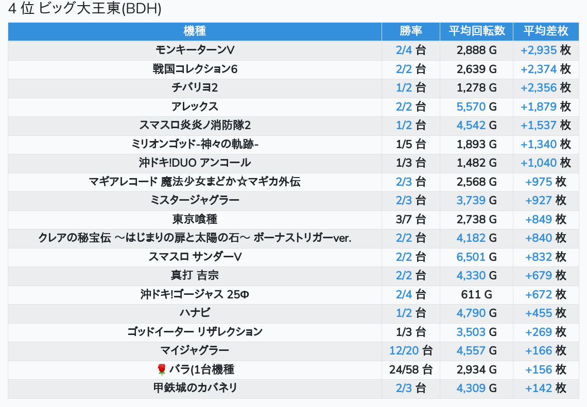Open the 2/4 link for モンキーターンV
Screen dimensions: 587x407
click(x=404, y=50)
